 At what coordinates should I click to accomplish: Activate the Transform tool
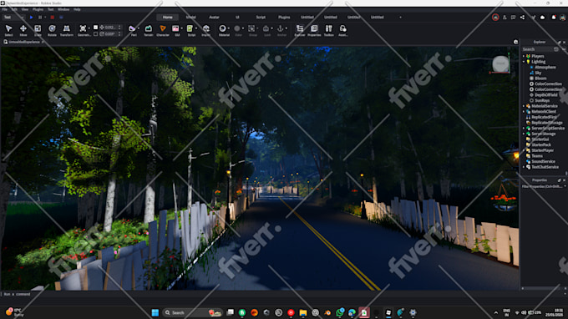click(67, 30)
